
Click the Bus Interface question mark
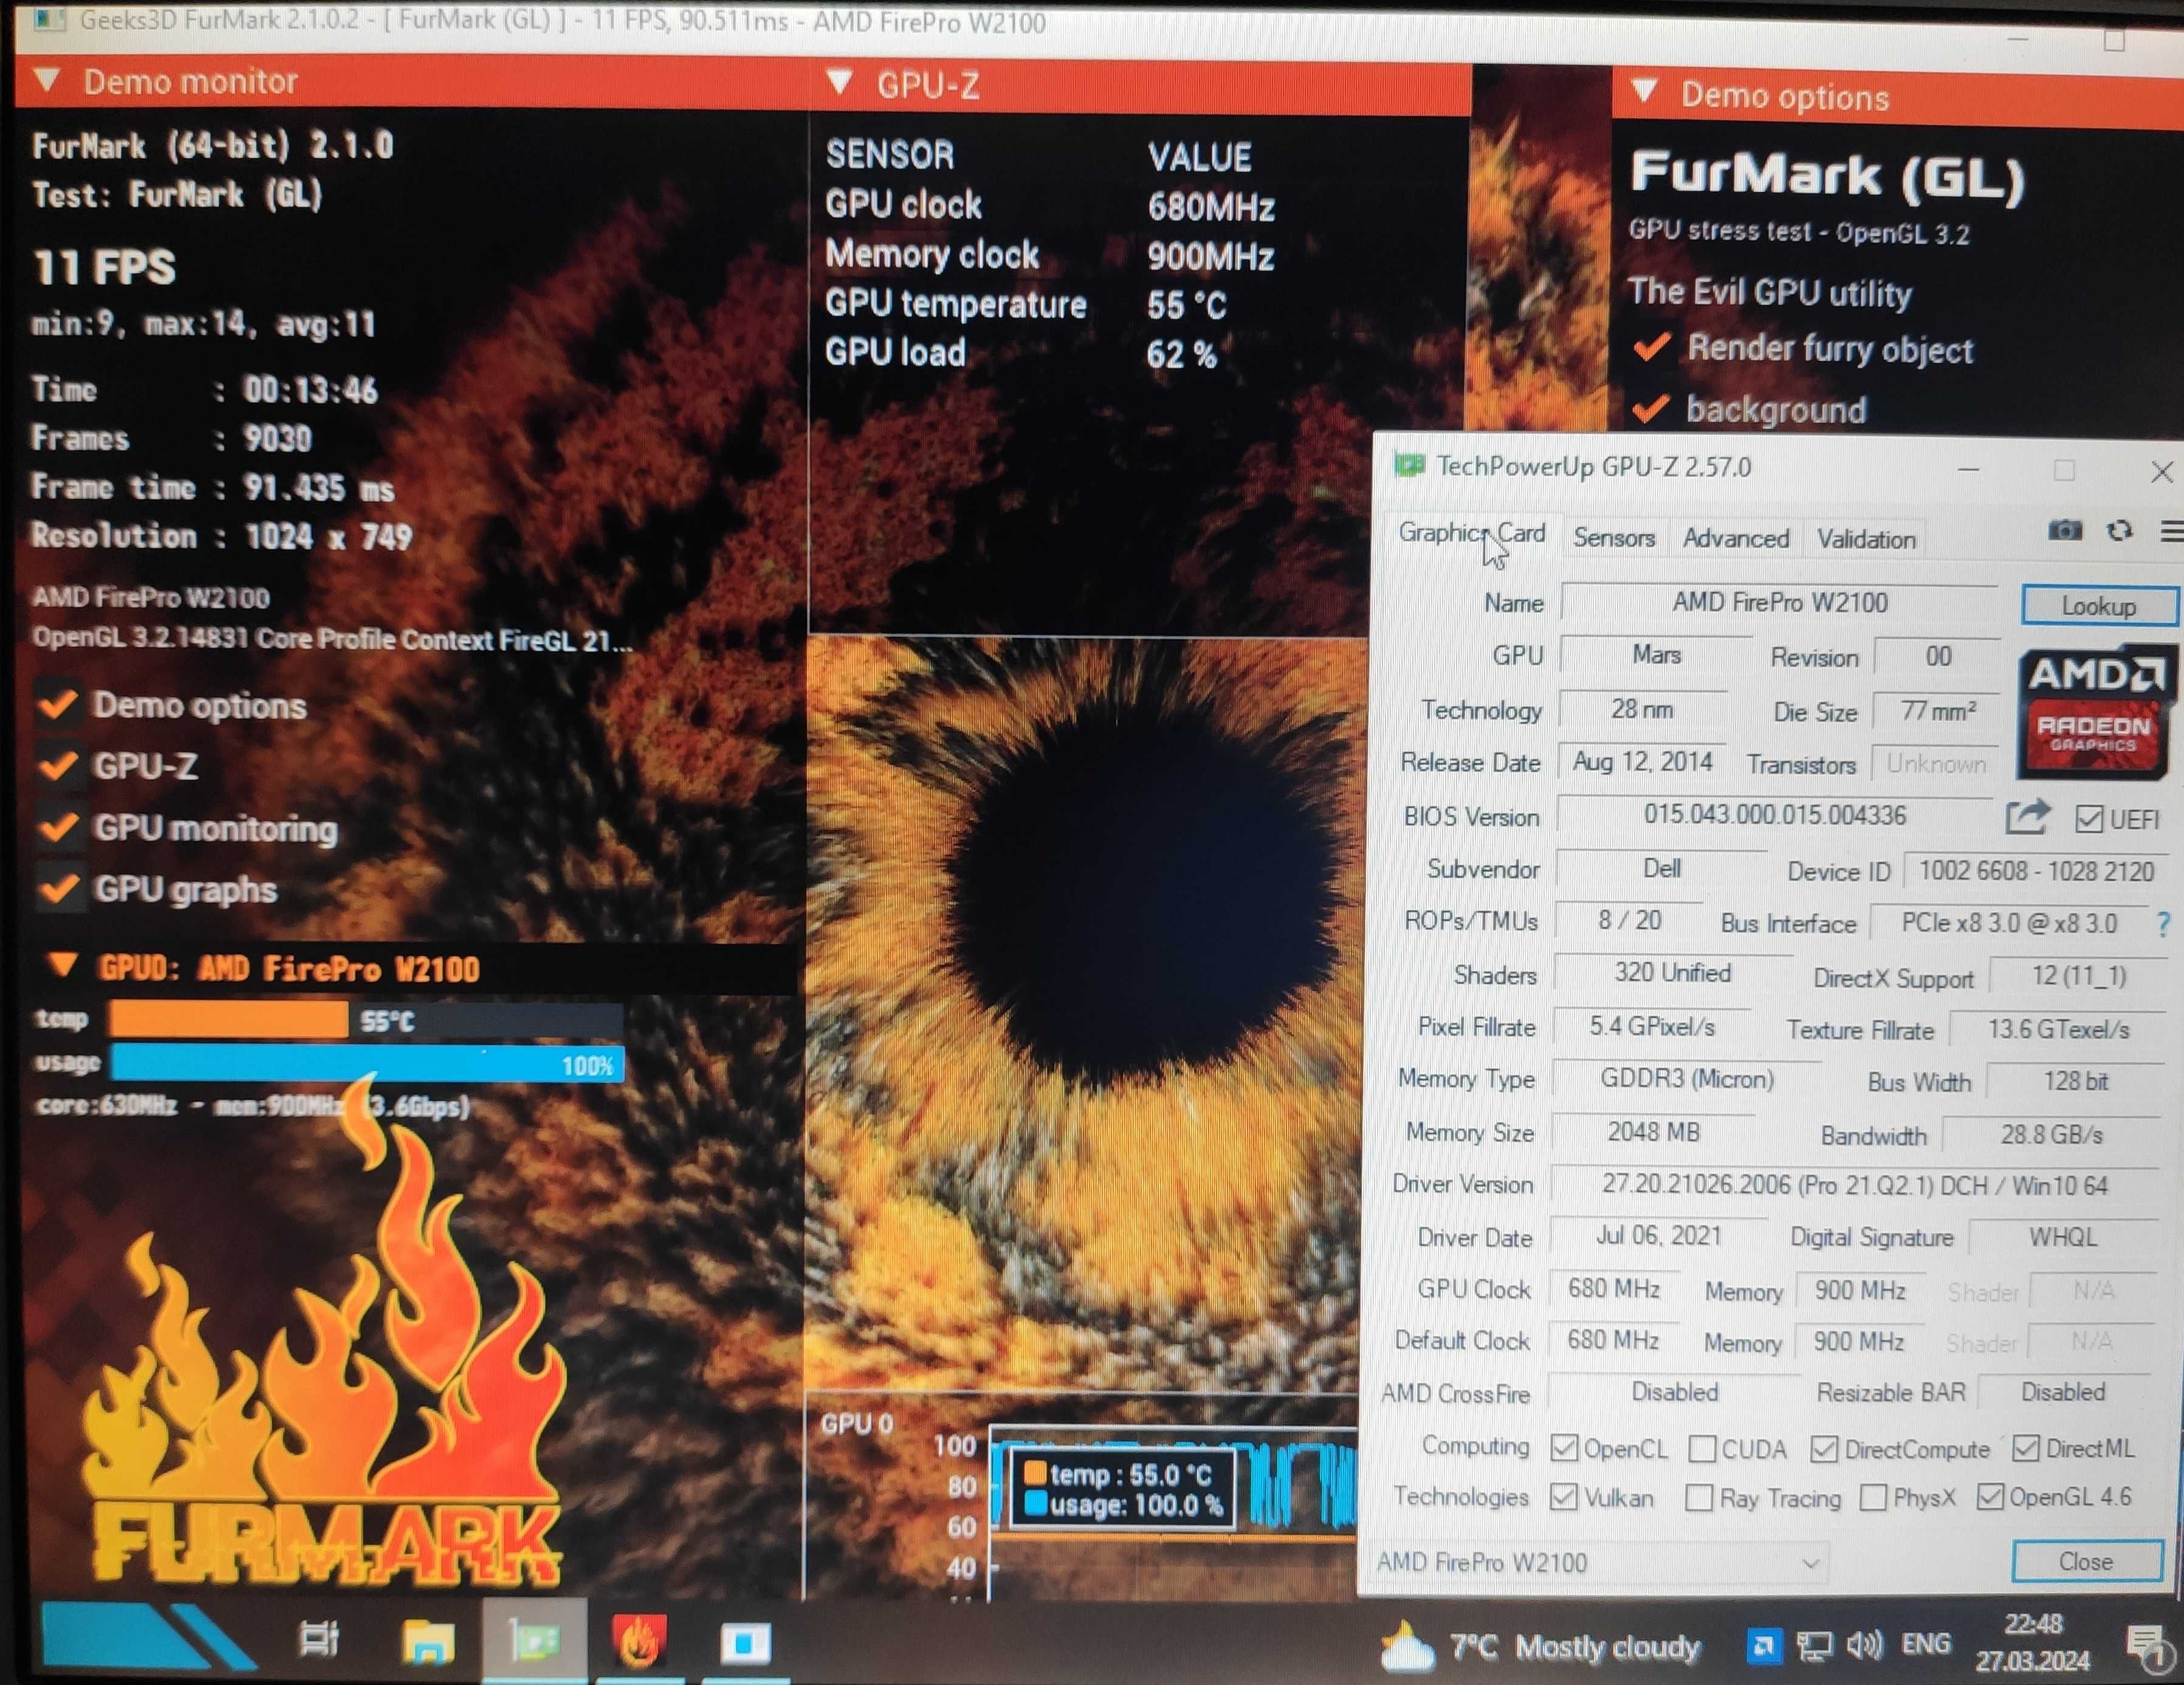pos(2164,923)
